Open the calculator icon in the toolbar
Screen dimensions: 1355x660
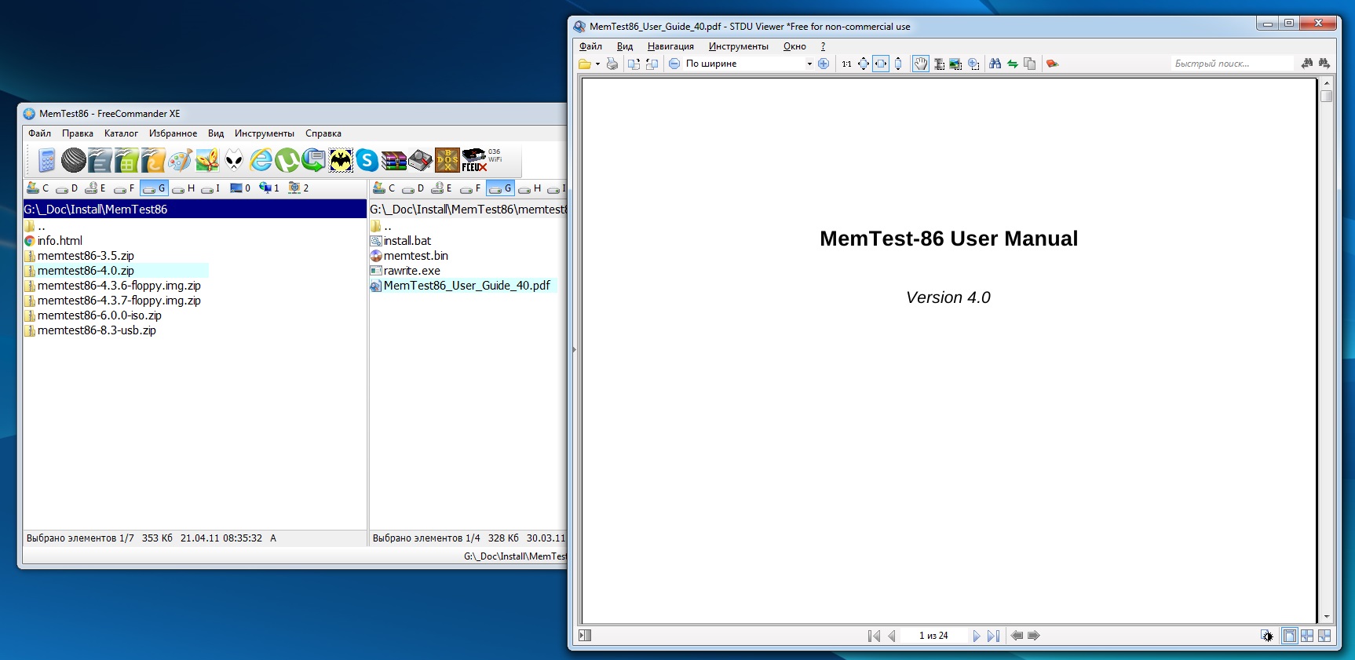[47, 160]
